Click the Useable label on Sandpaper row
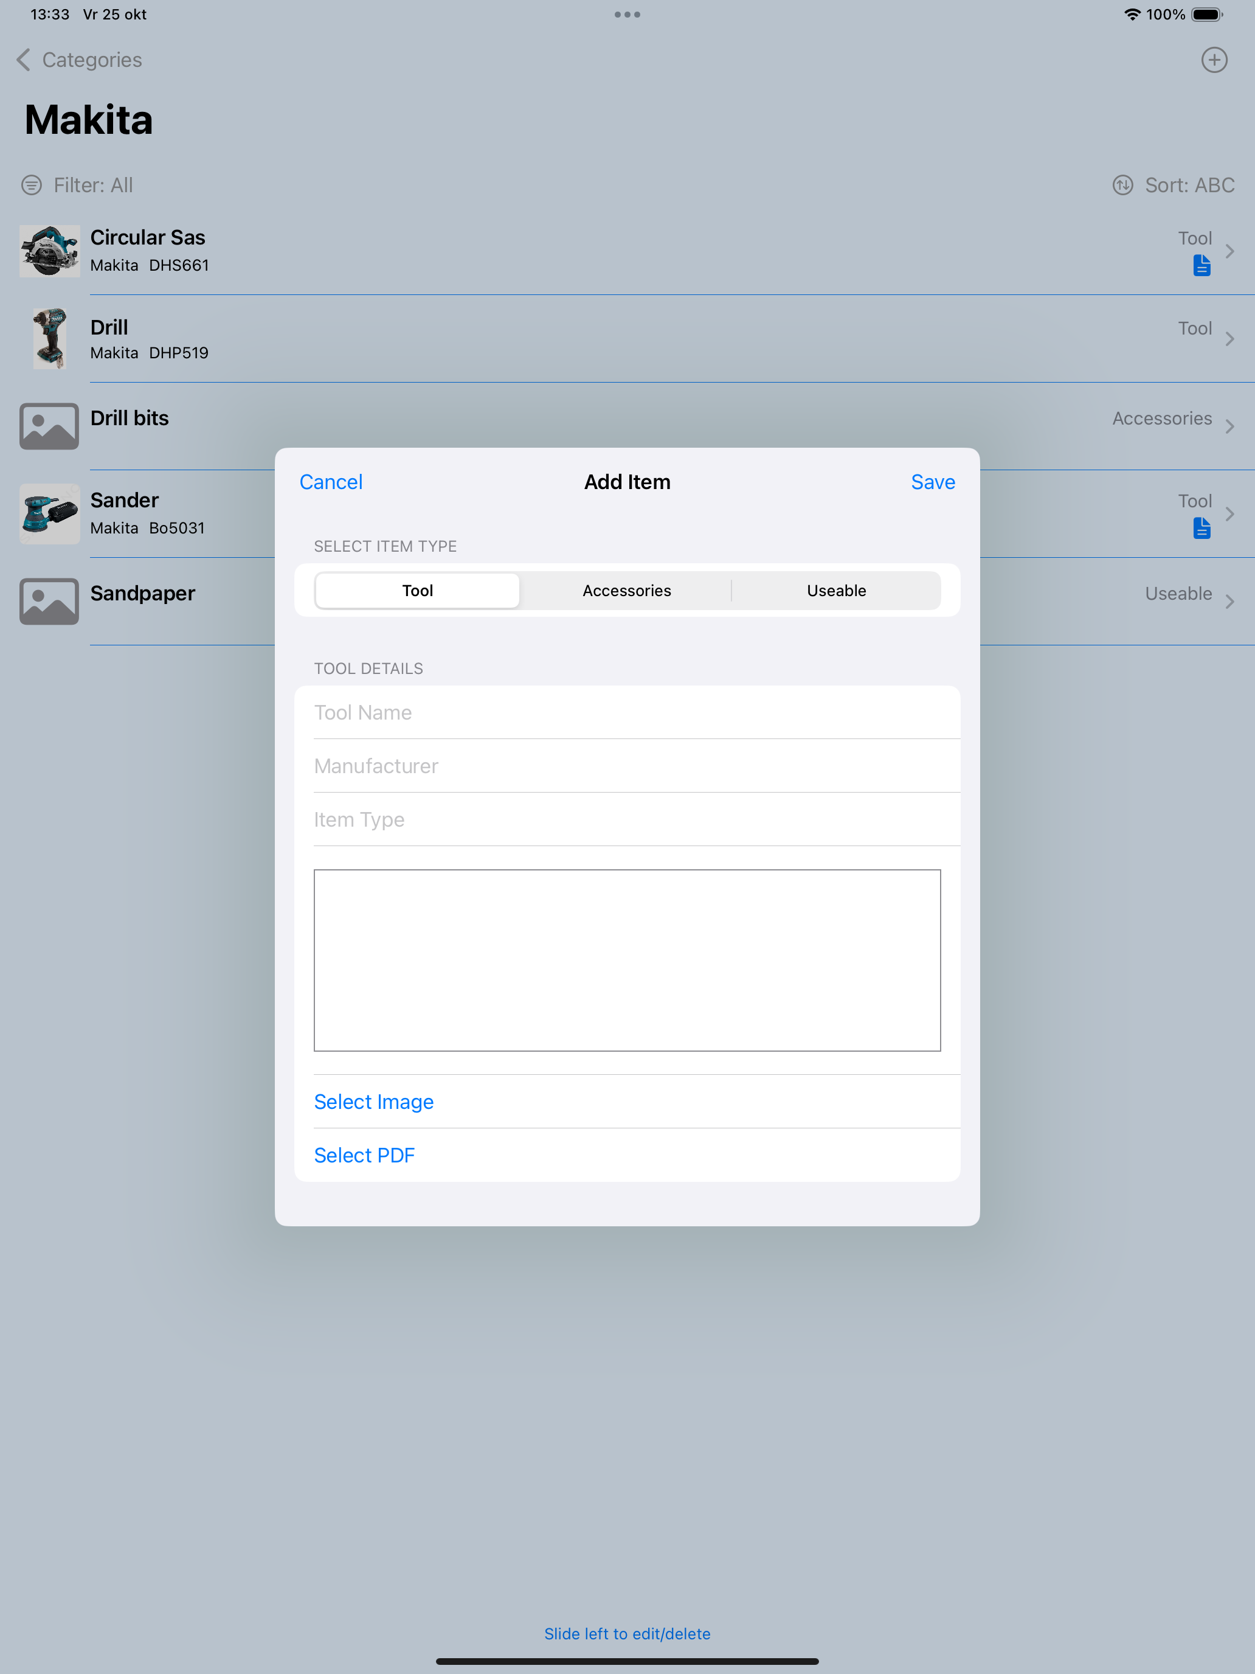Image resolution: width=1255 pixels, height=1674 pixels. click(1178, 594)
